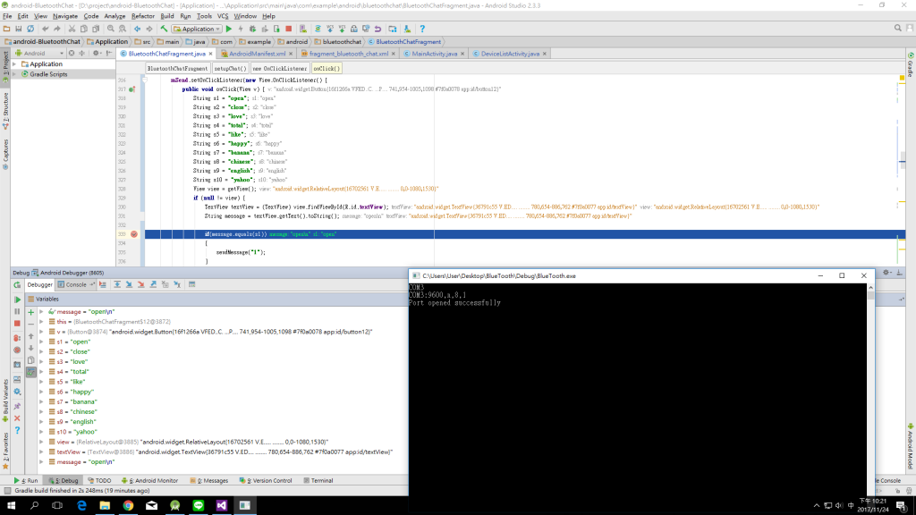Switch to the AndroidManifest.xml tab
916x515 pixels.
[257, 54]
